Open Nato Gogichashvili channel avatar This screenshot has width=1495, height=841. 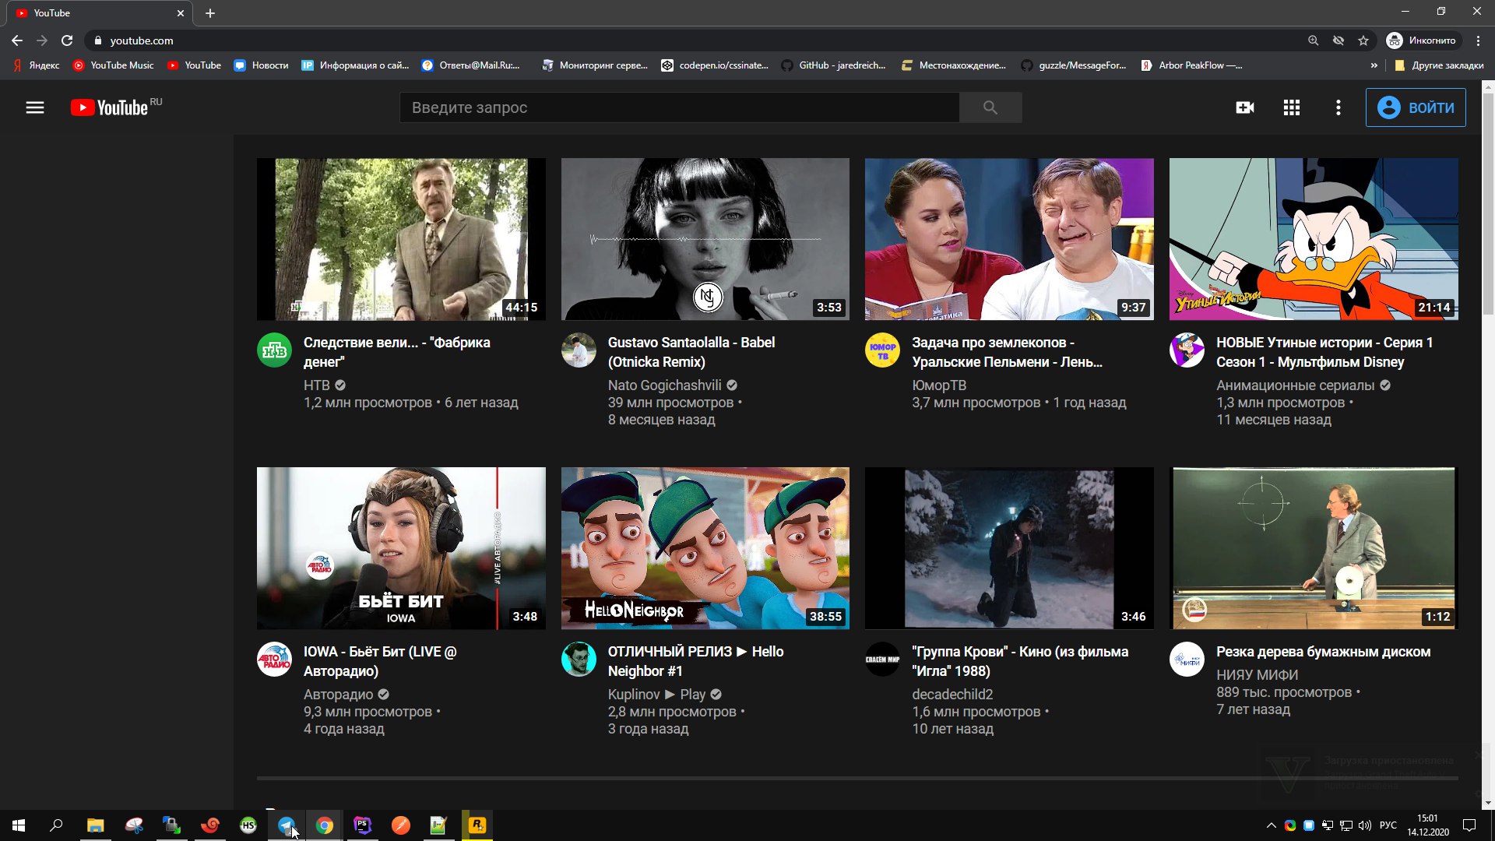click(x=579, y=350)
